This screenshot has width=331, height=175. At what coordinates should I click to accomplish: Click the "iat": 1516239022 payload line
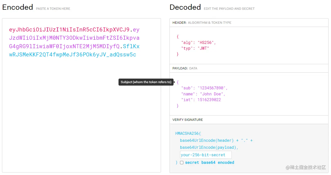[x=201, y=100]
